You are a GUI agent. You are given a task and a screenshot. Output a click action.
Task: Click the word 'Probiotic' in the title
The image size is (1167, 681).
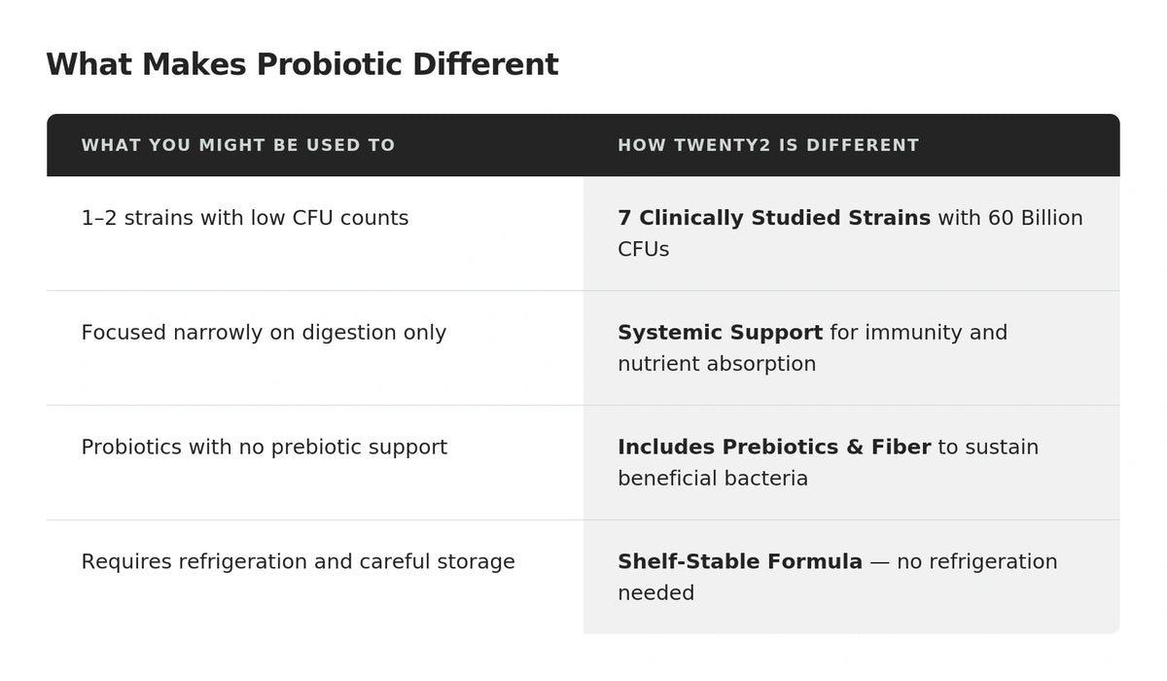pyautogui.click(x=330, y=65)
